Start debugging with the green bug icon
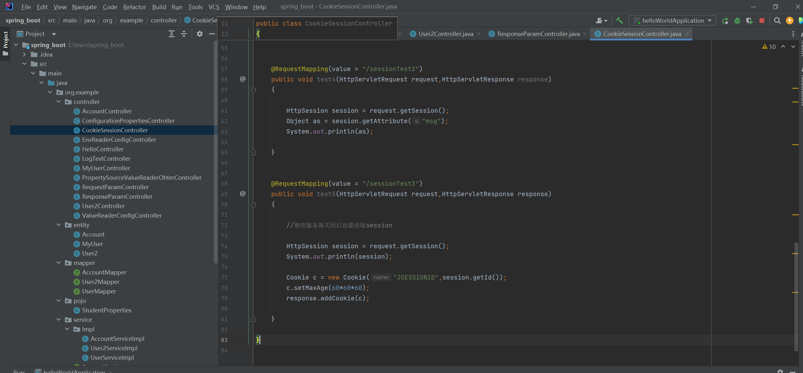Image resolution: width=803 pixels, height=373 pixels. pyautogui.click(x=737, y=21)
